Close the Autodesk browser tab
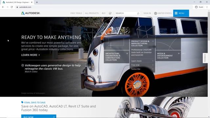 (x=31, y=2)
